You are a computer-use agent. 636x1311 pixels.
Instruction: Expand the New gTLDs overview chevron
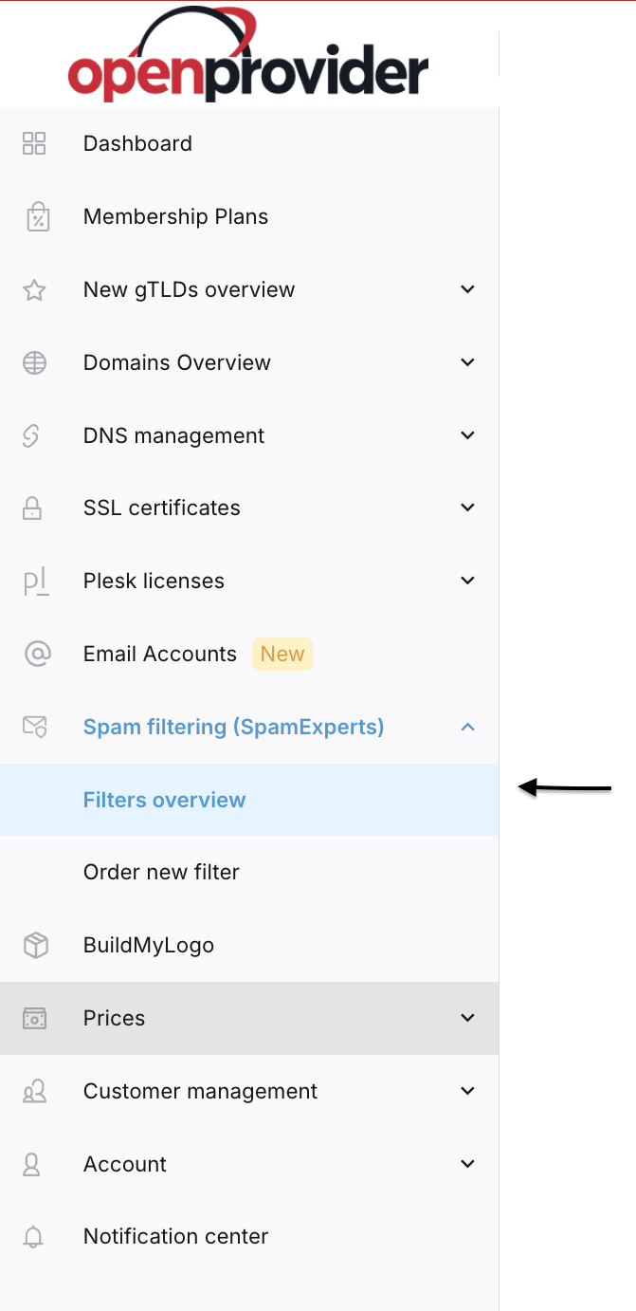click(467, 289)
